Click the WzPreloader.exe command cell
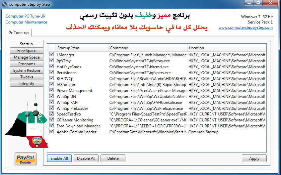 [146, 109]
